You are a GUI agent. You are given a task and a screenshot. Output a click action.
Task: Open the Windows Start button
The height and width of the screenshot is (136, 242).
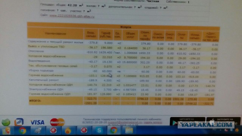(6, 131)
